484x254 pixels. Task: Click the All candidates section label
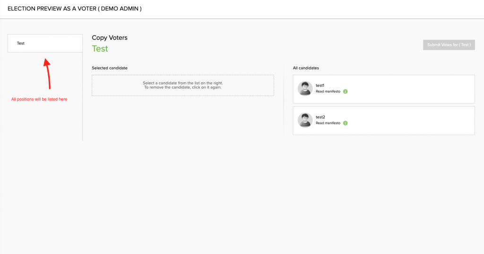[306, 68]
